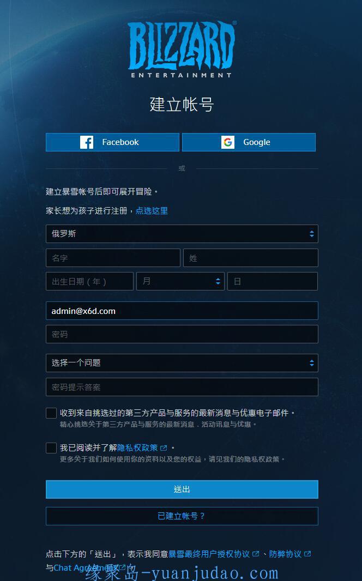Expand the 选择一个问题 security question dropdown
Image resolution: width=362 pixels, height=581 pixels.
(182, 363)
